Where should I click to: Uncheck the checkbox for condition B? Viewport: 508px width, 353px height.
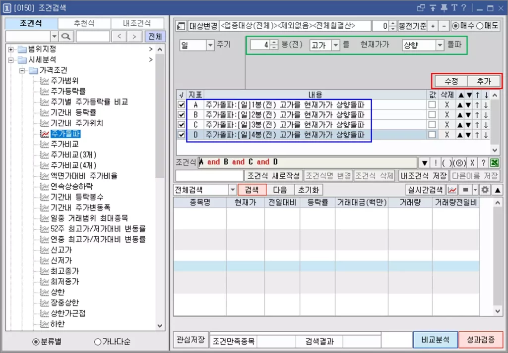182,115
